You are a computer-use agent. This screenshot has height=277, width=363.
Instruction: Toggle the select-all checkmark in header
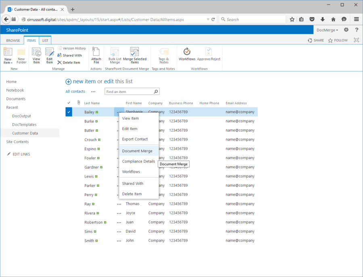69,103
